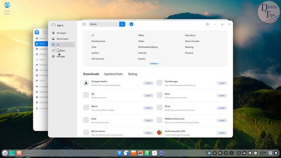Select the Music & Audio category
The image size is (281, 158).
[192, 41]
